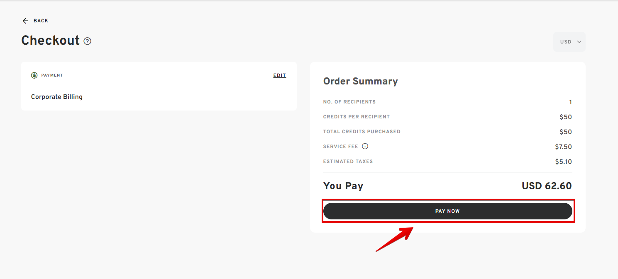This screenshot has height=279, width=618.
Task: Open the help icon beside Checkout
Action: pyautogui.click(x=87, y=41)
